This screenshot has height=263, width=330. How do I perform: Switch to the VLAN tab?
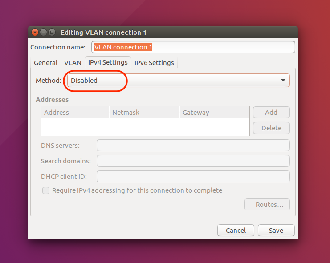[x=73, y=63]
